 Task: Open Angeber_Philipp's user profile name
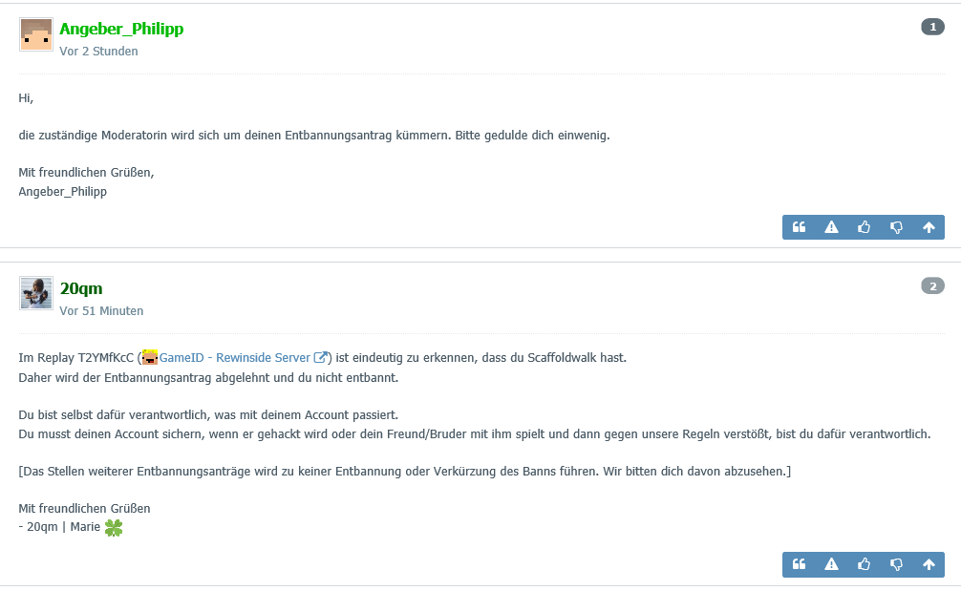point(121,29)
